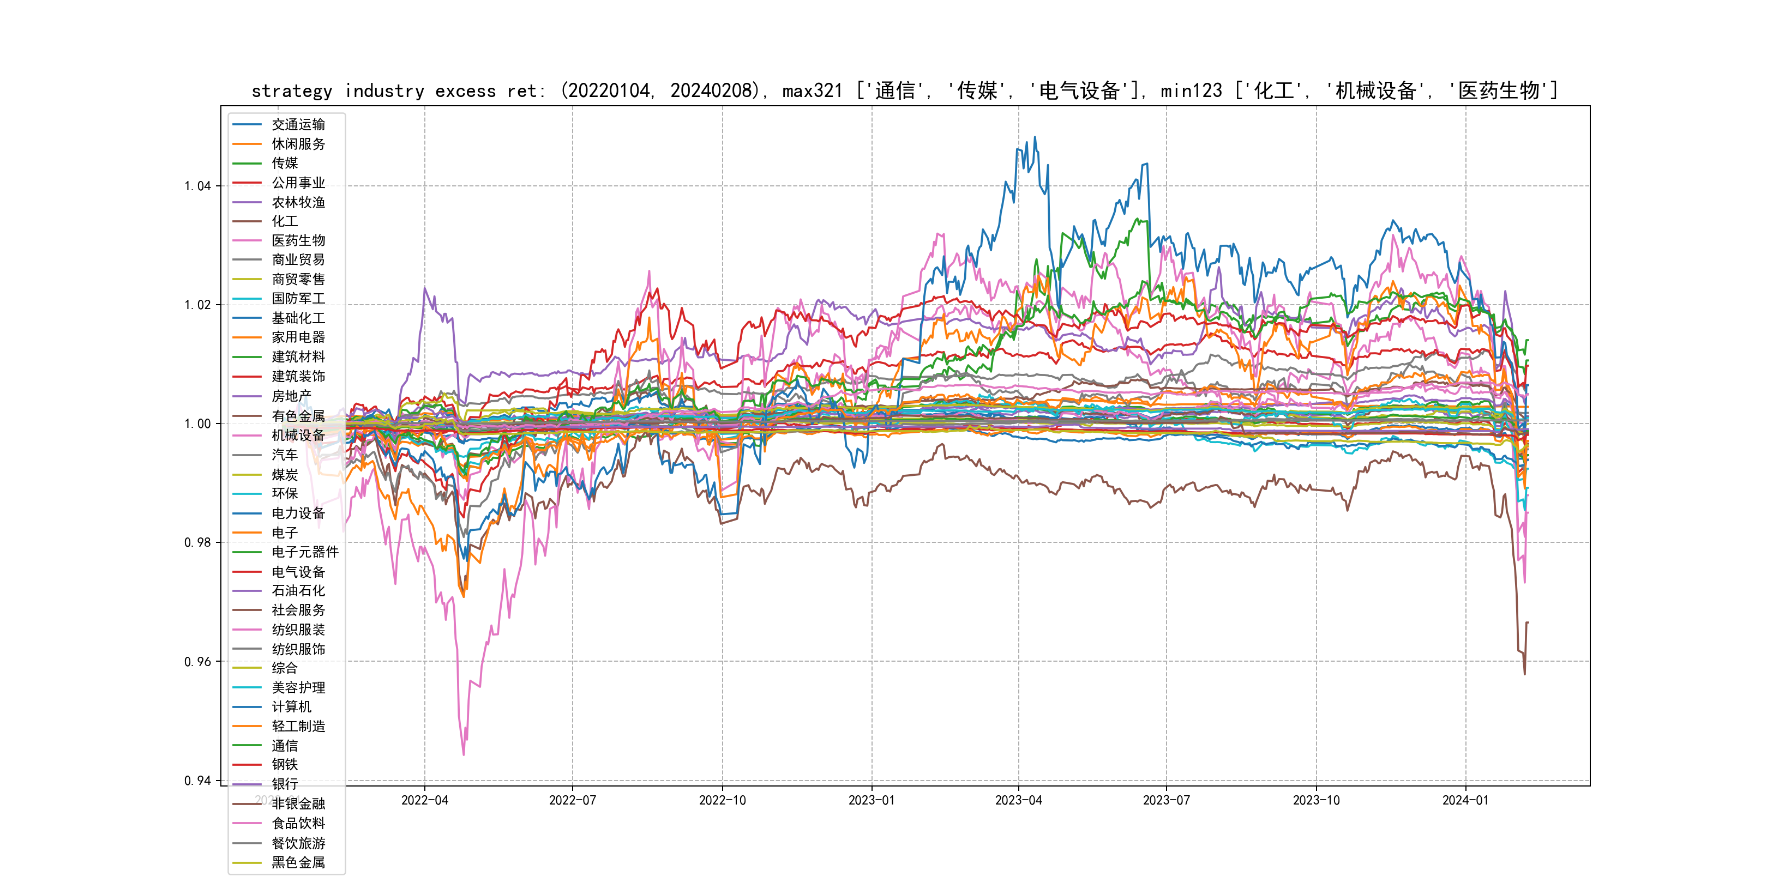Select the 传媒 legend entry

[285, 163]
